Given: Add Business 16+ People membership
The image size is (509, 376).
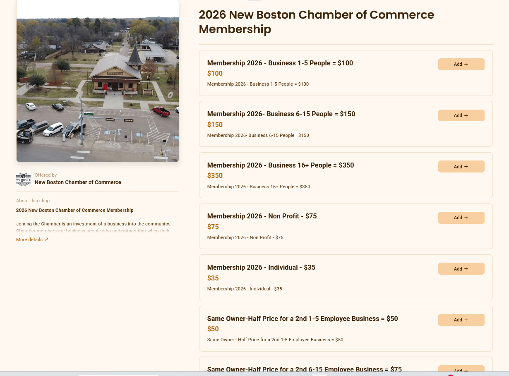Looking at the screenshot, I should tap(461, 167).
